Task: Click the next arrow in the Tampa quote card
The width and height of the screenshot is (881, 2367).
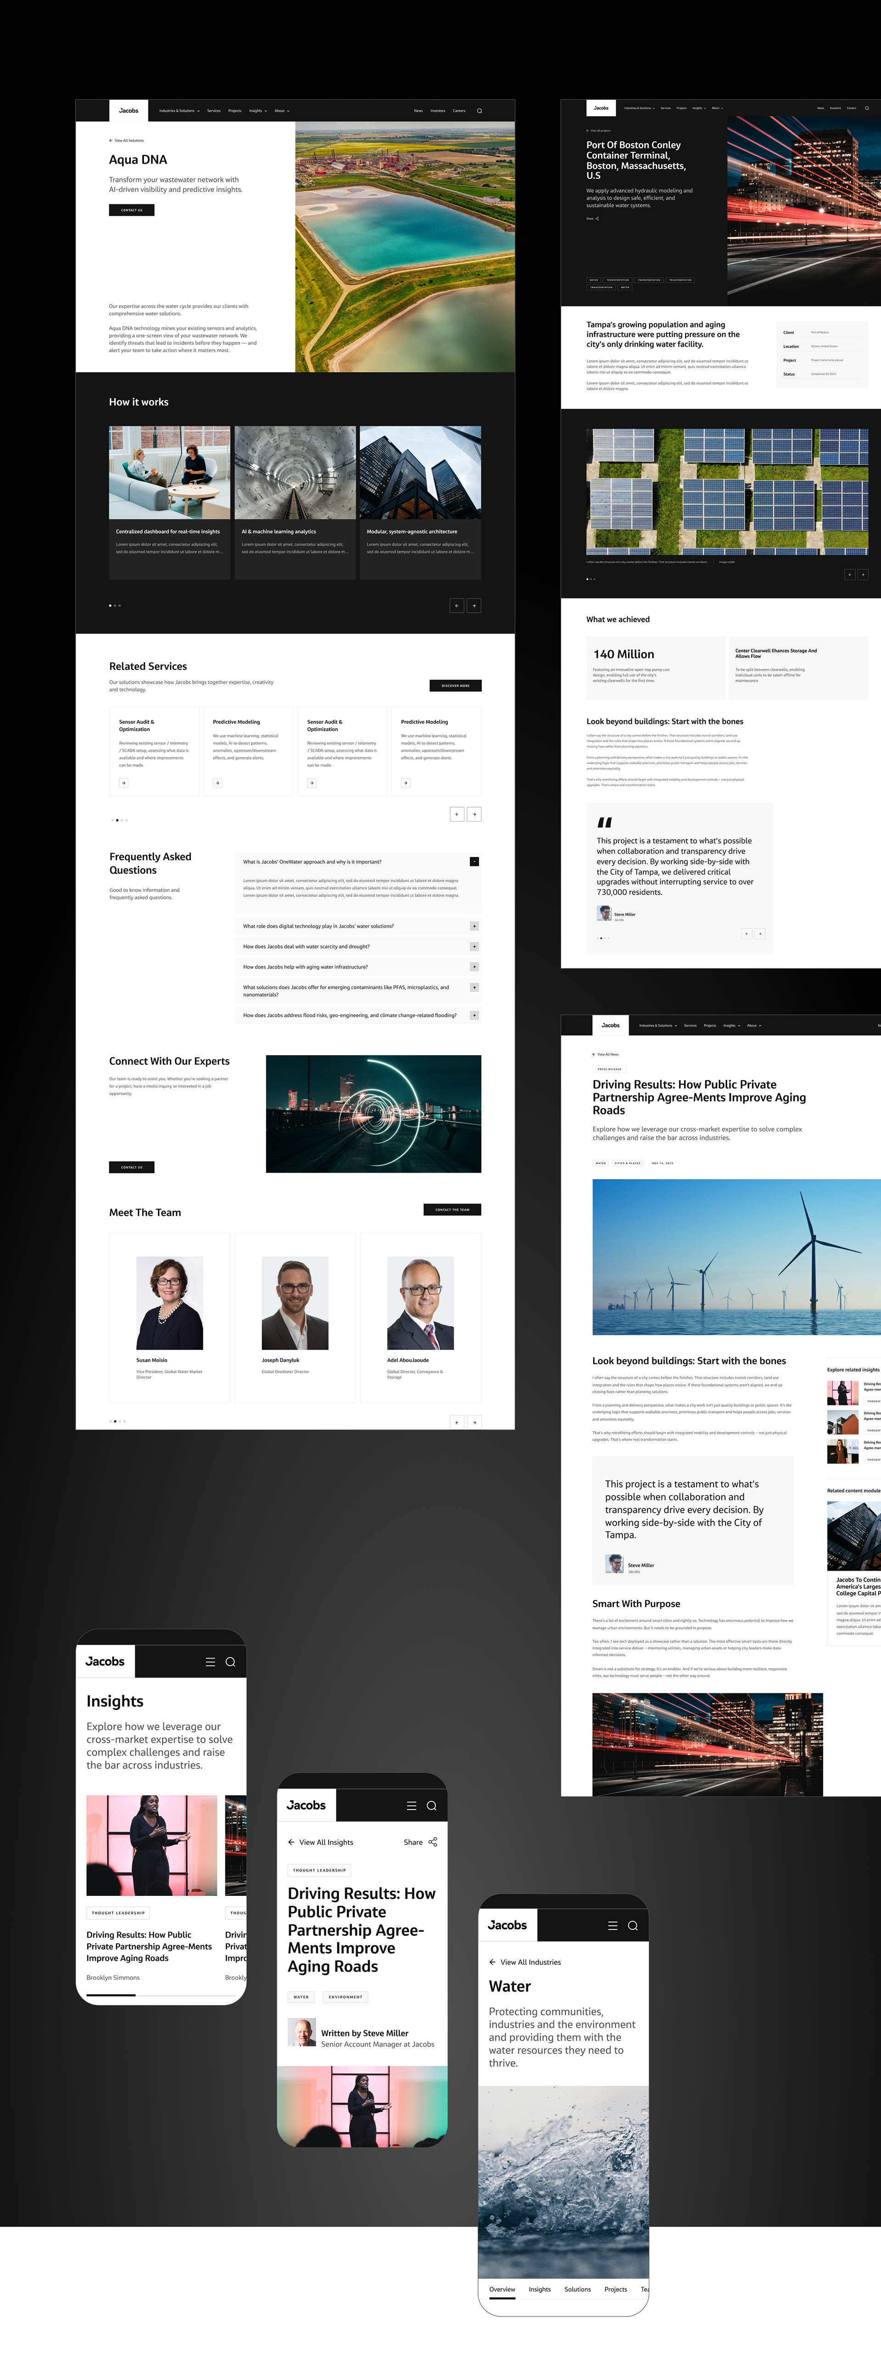Action: coord(760,933)
